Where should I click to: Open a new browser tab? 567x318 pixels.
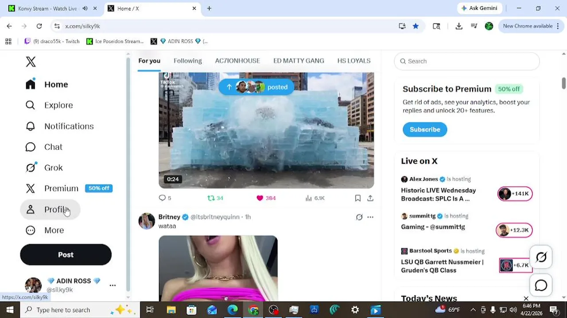point(209,8)
